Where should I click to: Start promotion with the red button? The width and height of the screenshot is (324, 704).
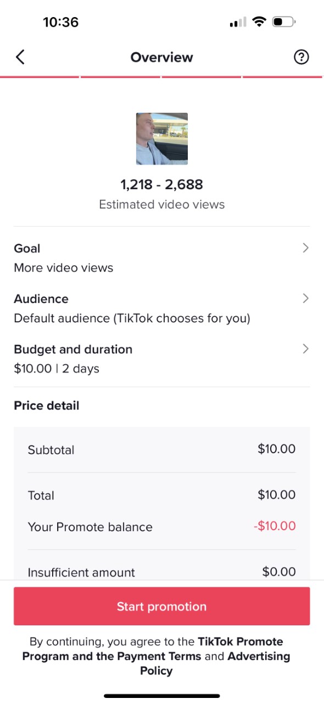click(x=162, y=606)
